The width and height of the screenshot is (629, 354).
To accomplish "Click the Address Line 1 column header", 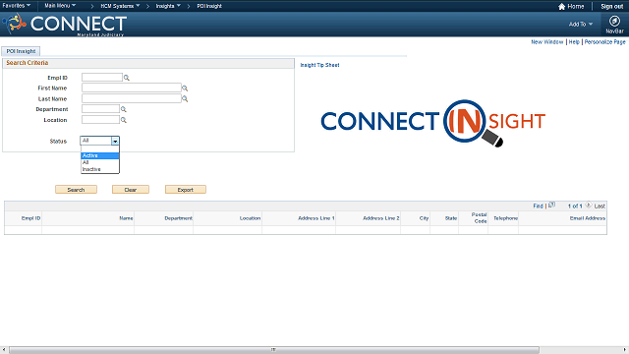I will click(316, 218).
